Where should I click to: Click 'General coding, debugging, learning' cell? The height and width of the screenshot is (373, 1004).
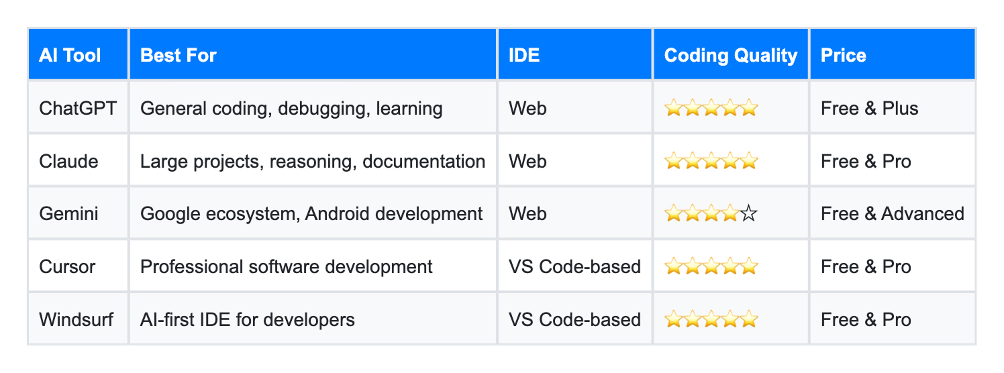point(313,107)
